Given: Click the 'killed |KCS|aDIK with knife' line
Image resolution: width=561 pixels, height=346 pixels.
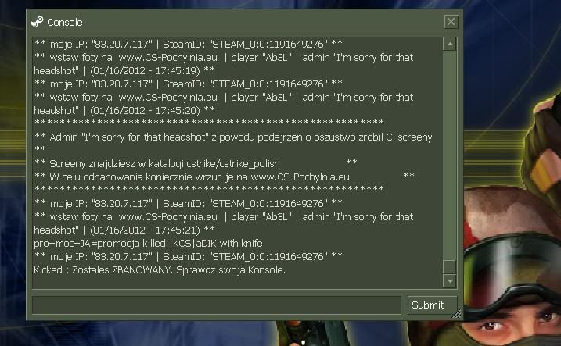Looking at the screenshot, I should 148,244.
